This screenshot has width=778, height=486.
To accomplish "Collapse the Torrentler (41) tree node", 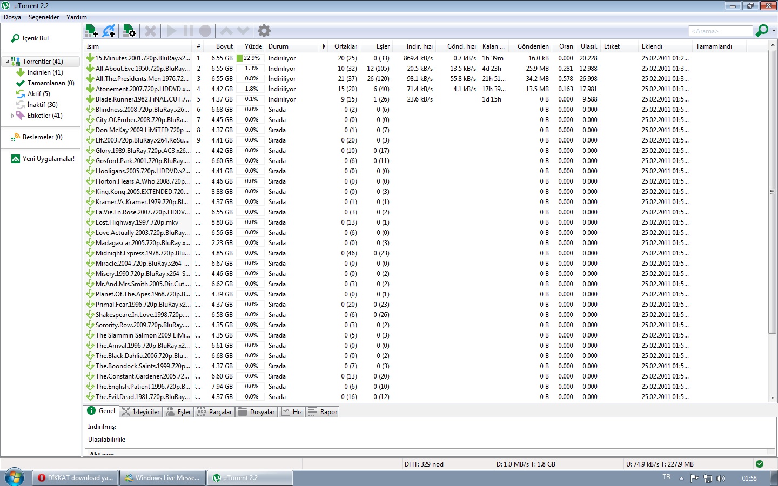I will pos(8,62).
